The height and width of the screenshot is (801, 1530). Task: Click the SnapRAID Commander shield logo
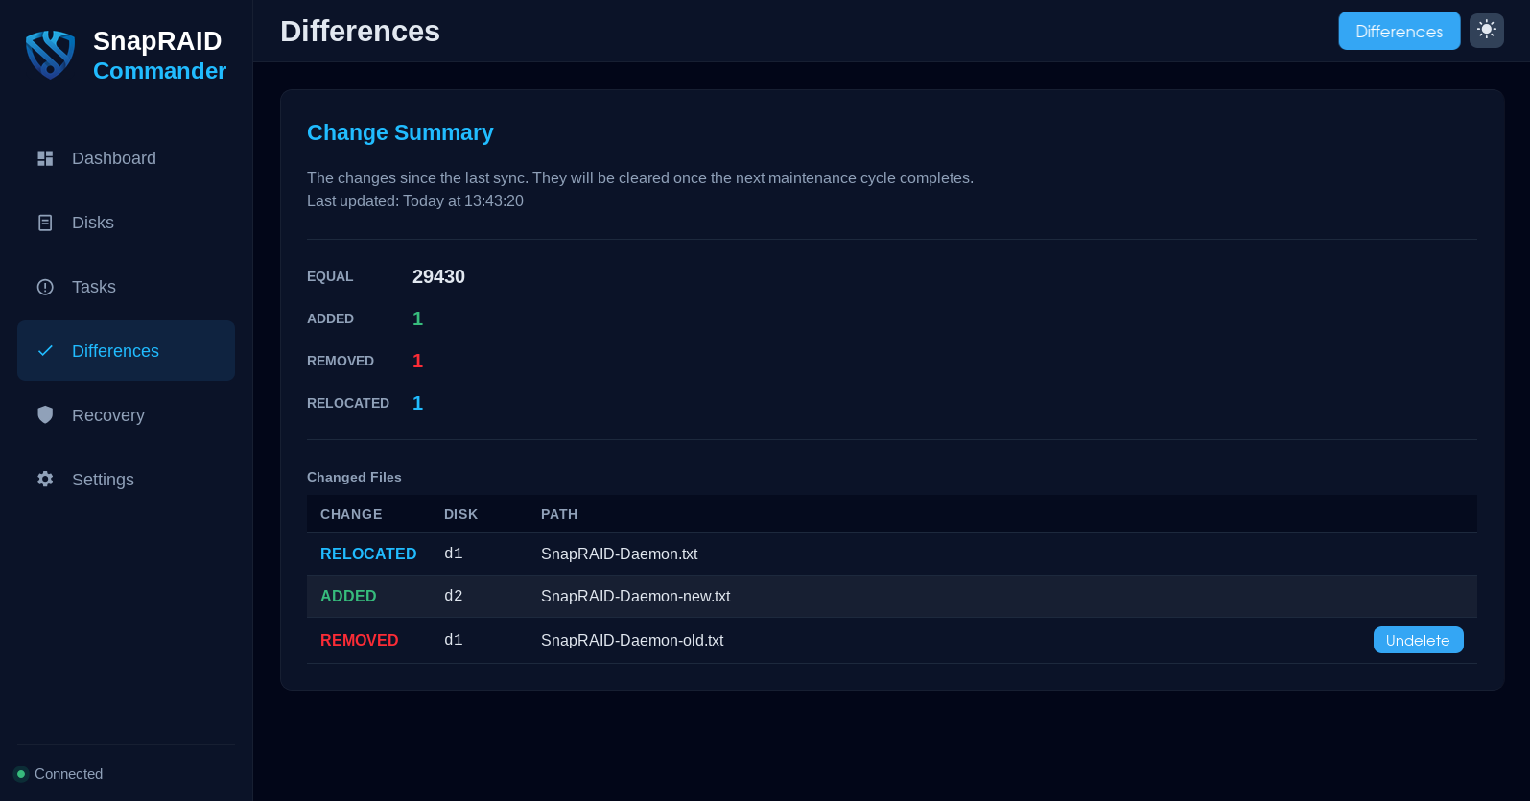pyautogui.click(x=50, y=55)
